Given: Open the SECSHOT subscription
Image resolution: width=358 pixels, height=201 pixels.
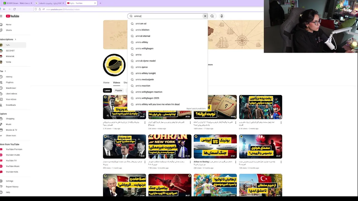Looking at the screenshot, I should pos(10,51).
